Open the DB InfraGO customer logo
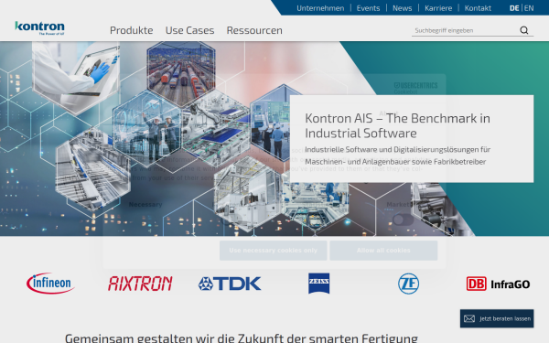549x343 pixels. click(x=498, y=284)
